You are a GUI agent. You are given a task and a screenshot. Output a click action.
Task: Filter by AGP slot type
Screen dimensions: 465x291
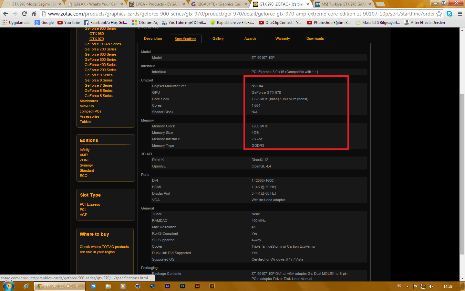pyautogui.click(x=84, y=215)
